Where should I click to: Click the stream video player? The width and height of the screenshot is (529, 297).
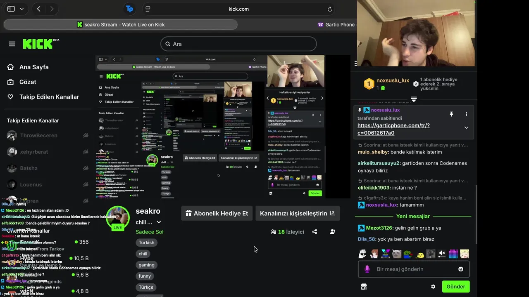click(223, 127)
